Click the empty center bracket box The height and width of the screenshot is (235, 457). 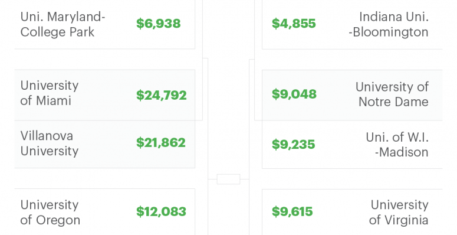229,179
